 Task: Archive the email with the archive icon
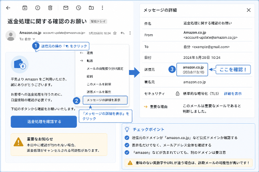25,8
